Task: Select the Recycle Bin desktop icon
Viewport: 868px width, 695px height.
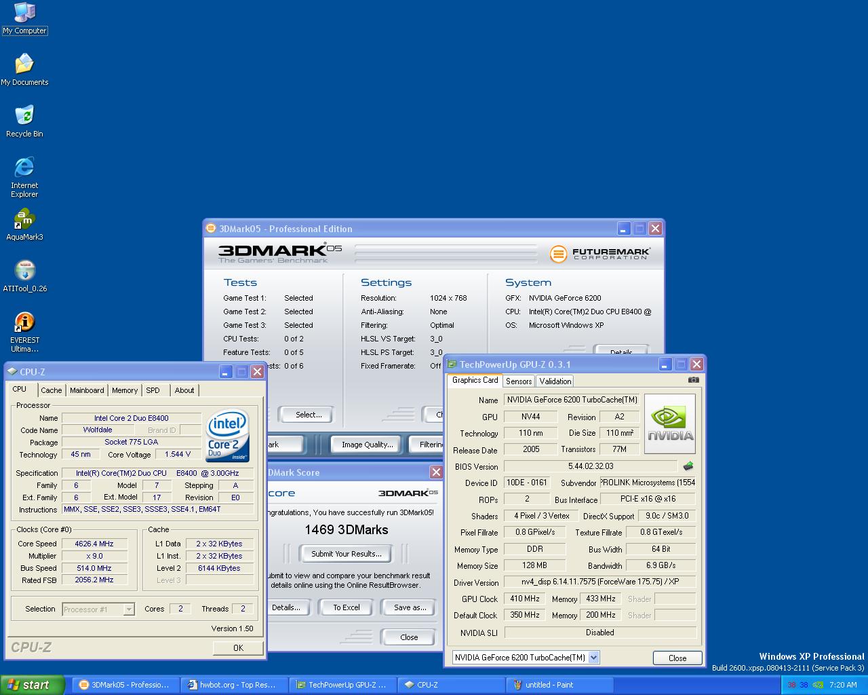Action: 24,121
